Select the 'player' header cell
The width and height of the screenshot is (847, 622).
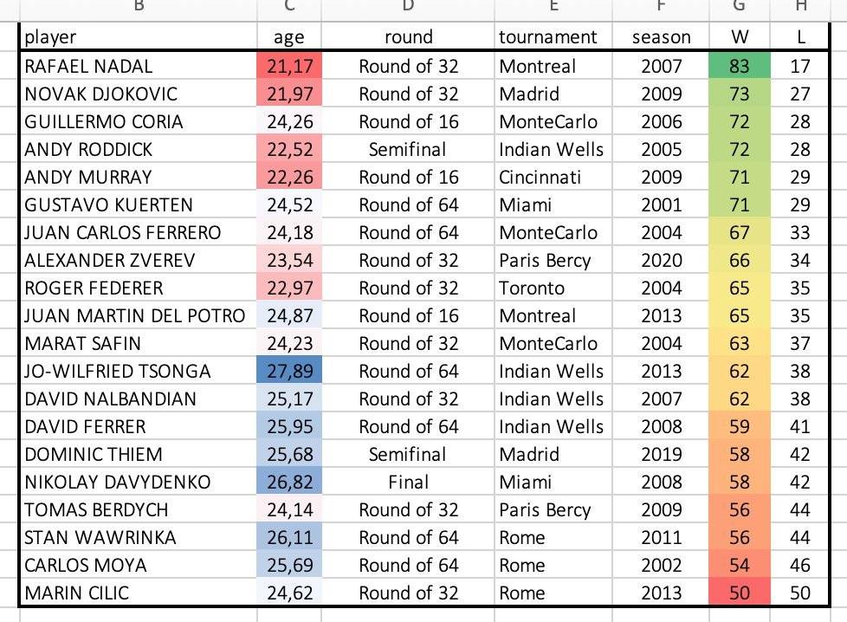139,36
